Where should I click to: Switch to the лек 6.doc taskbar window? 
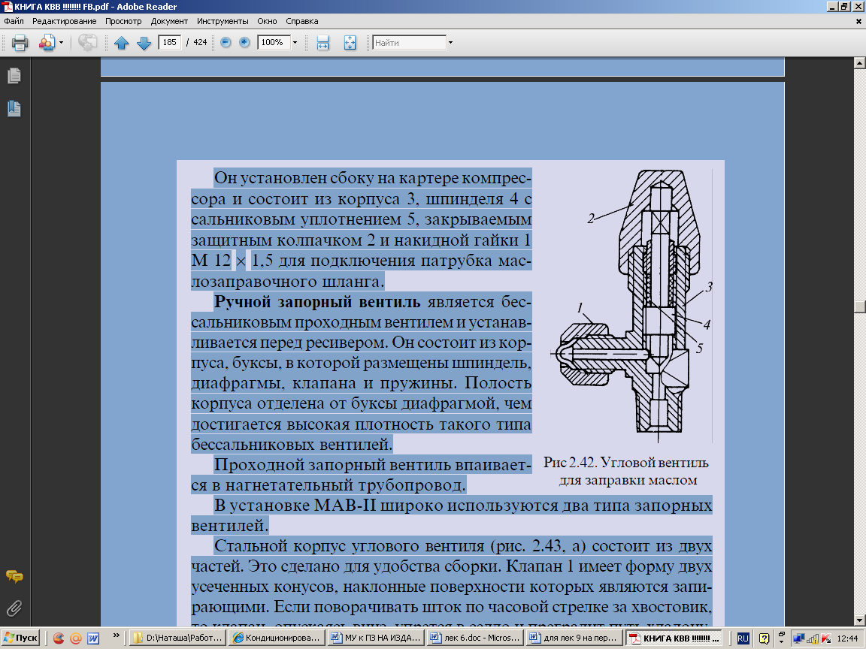476,638
